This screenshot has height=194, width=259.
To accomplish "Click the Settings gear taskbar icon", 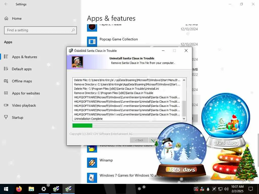I will (44, 189).
